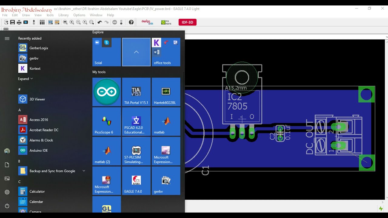Launch the PicoScope 6 tile
Viewport: 388px width, 218px height.
[107, 122]
